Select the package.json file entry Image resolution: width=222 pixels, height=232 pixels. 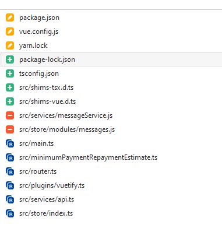(x=39, y=17)
